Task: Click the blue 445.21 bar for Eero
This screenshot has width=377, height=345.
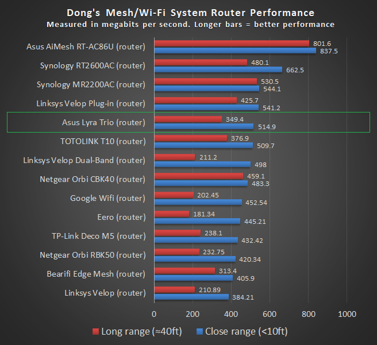Action: pyautogui.click(x=197, y=222)
